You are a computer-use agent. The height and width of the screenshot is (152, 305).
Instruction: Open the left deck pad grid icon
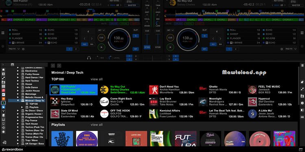click(3, 33)
